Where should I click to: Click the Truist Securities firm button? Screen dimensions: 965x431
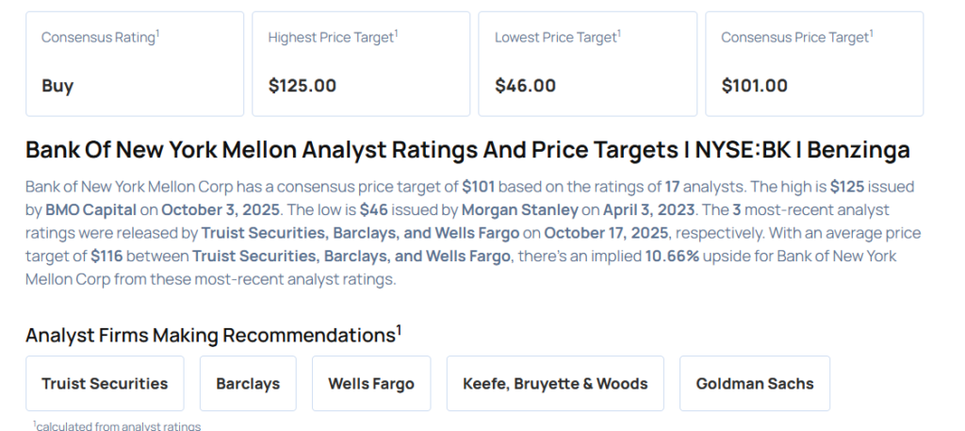pyautogui.click(x=105, y=384)
